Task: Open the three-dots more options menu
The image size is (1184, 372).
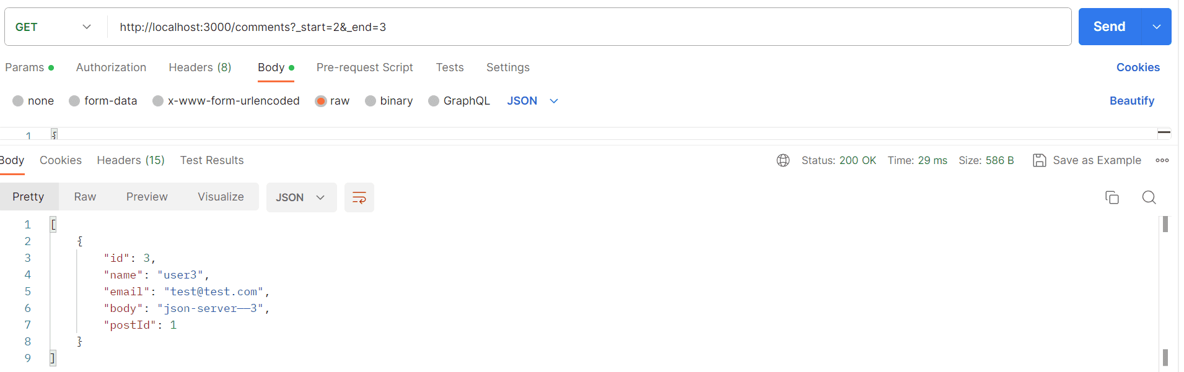Action: pyautogui.click(x=1162, y=160)
